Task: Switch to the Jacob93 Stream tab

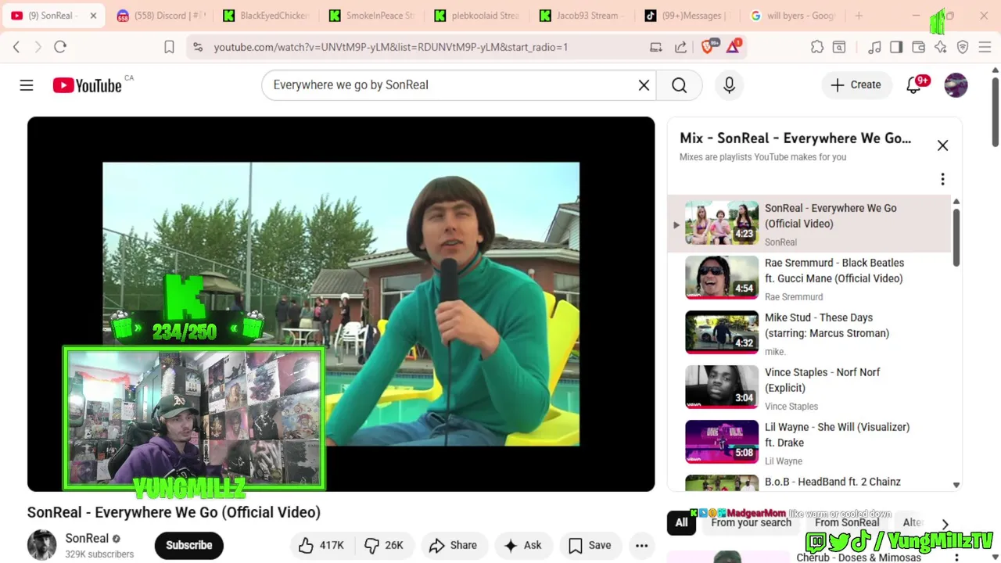Action: pyautogui.click(x=583, y=16)
